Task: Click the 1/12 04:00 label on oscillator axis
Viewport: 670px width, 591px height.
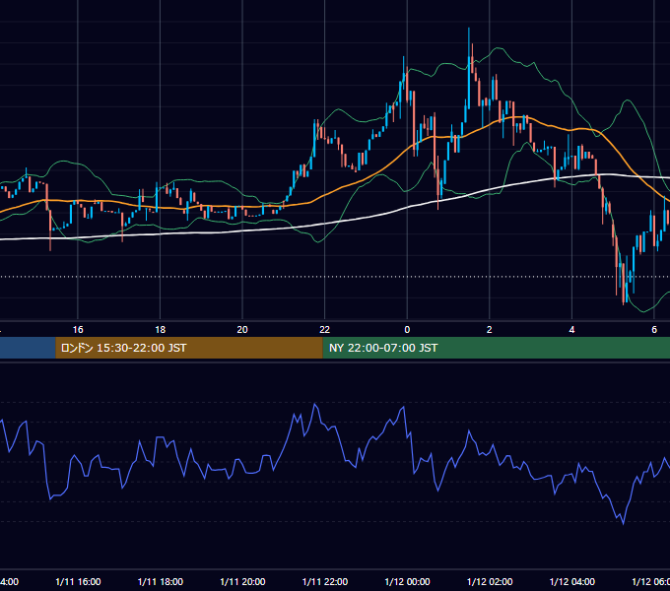Action: coord(572,582)
